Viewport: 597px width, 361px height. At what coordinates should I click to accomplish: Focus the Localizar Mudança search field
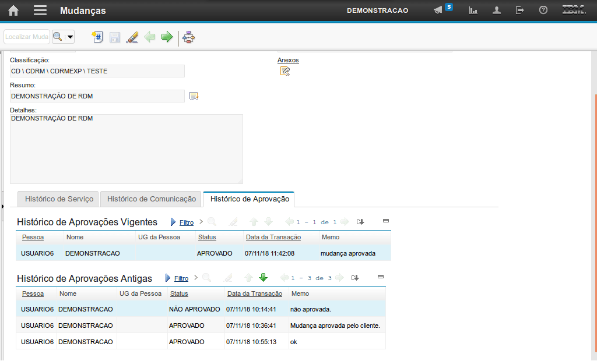click(x=27, y=37)
